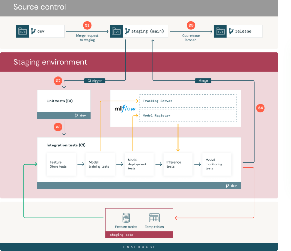This screenshot has height=251, width=291.
Task: Click the code folder icon beside staging (main)
Action: pyautogui.click(x=117, y=31)
